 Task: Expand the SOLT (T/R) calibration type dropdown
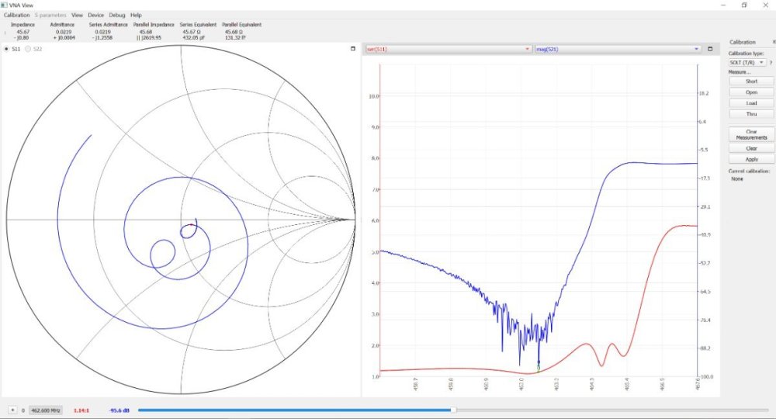click(x=747, y=62)
